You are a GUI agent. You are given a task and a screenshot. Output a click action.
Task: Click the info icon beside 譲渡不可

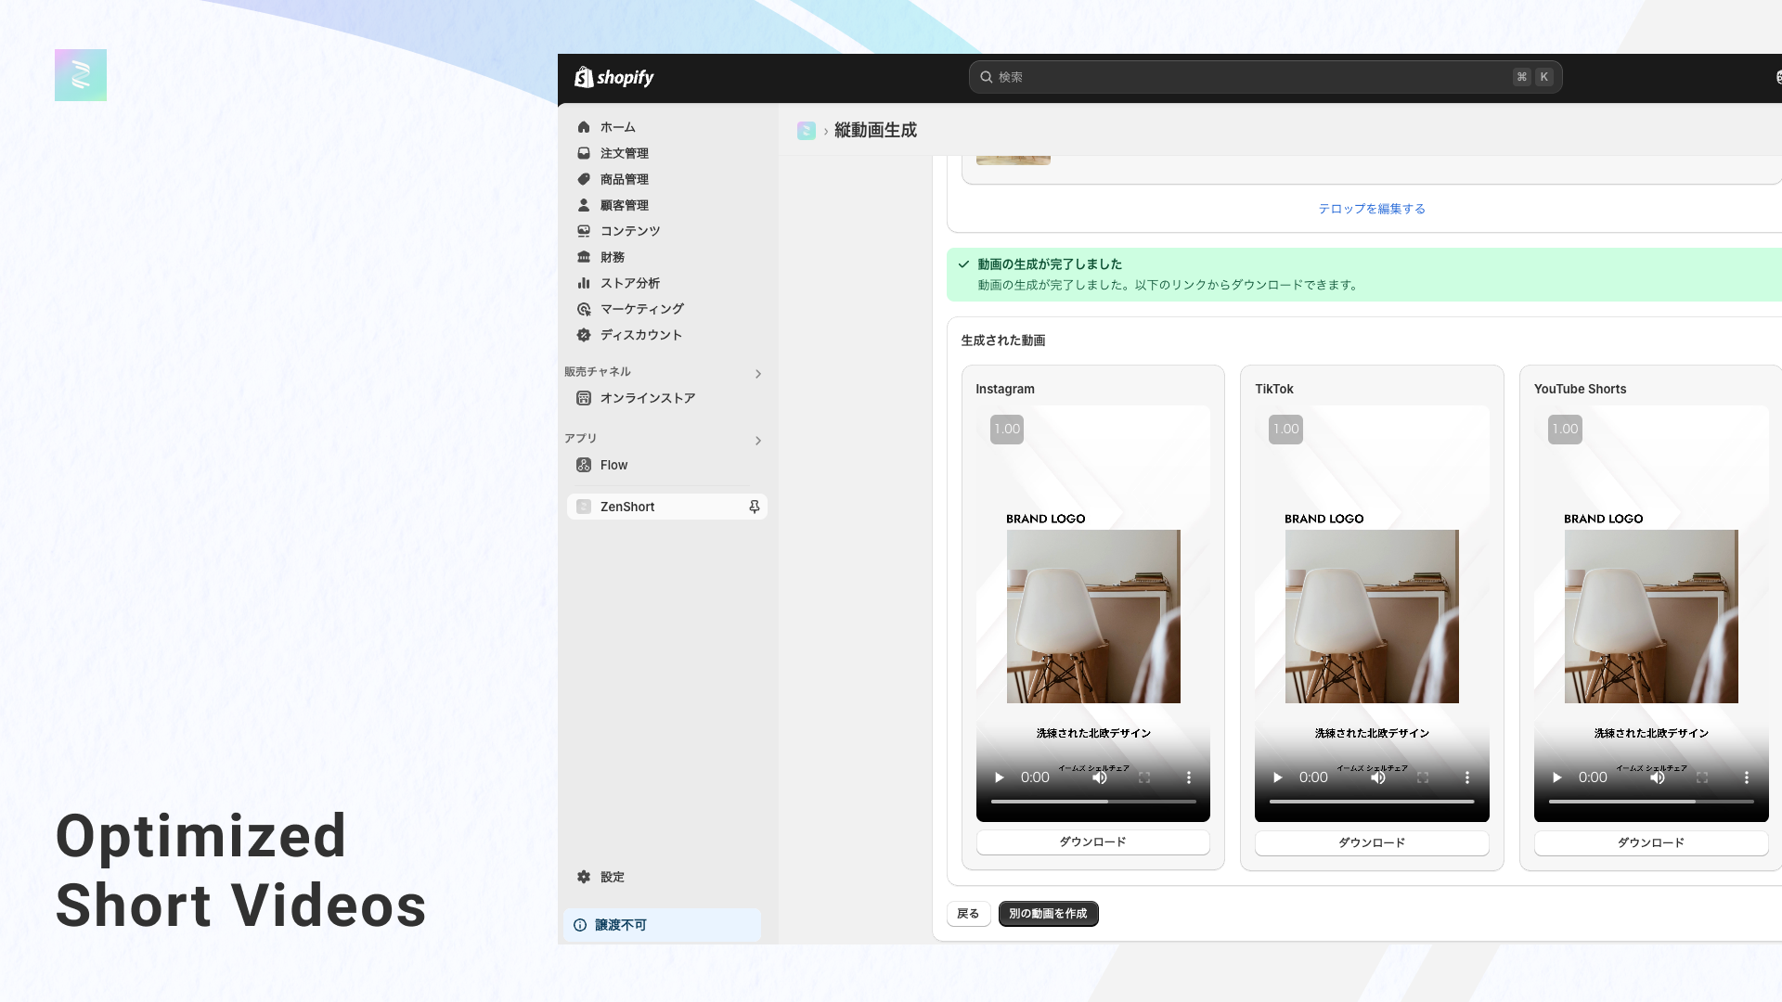pos(580,925)
